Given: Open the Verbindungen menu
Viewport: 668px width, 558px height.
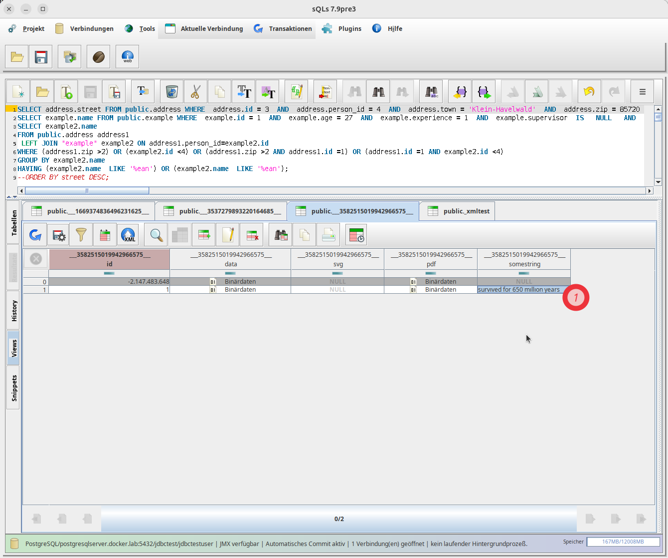Looking at the screenshot, I should click(x=84, y=29).
